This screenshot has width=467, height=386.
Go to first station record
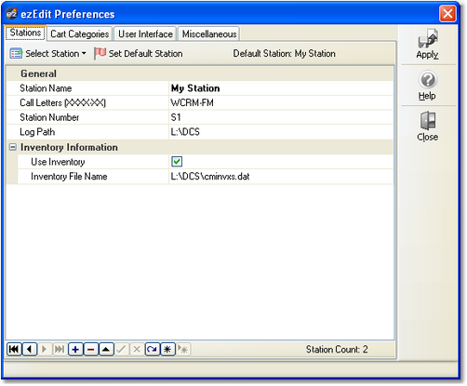click(14, 350)
